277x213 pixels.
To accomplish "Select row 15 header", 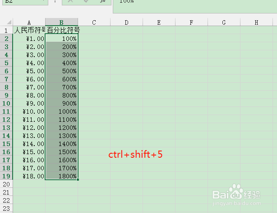I will click(6, 144).
